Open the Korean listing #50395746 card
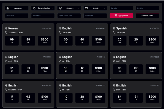 pos(28,37)
